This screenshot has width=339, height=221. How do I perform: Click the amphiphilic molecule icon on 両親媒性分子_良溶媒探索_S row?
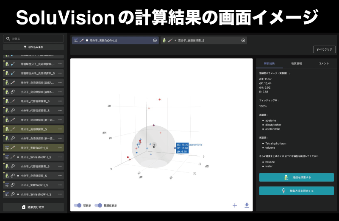click(13, 73)
